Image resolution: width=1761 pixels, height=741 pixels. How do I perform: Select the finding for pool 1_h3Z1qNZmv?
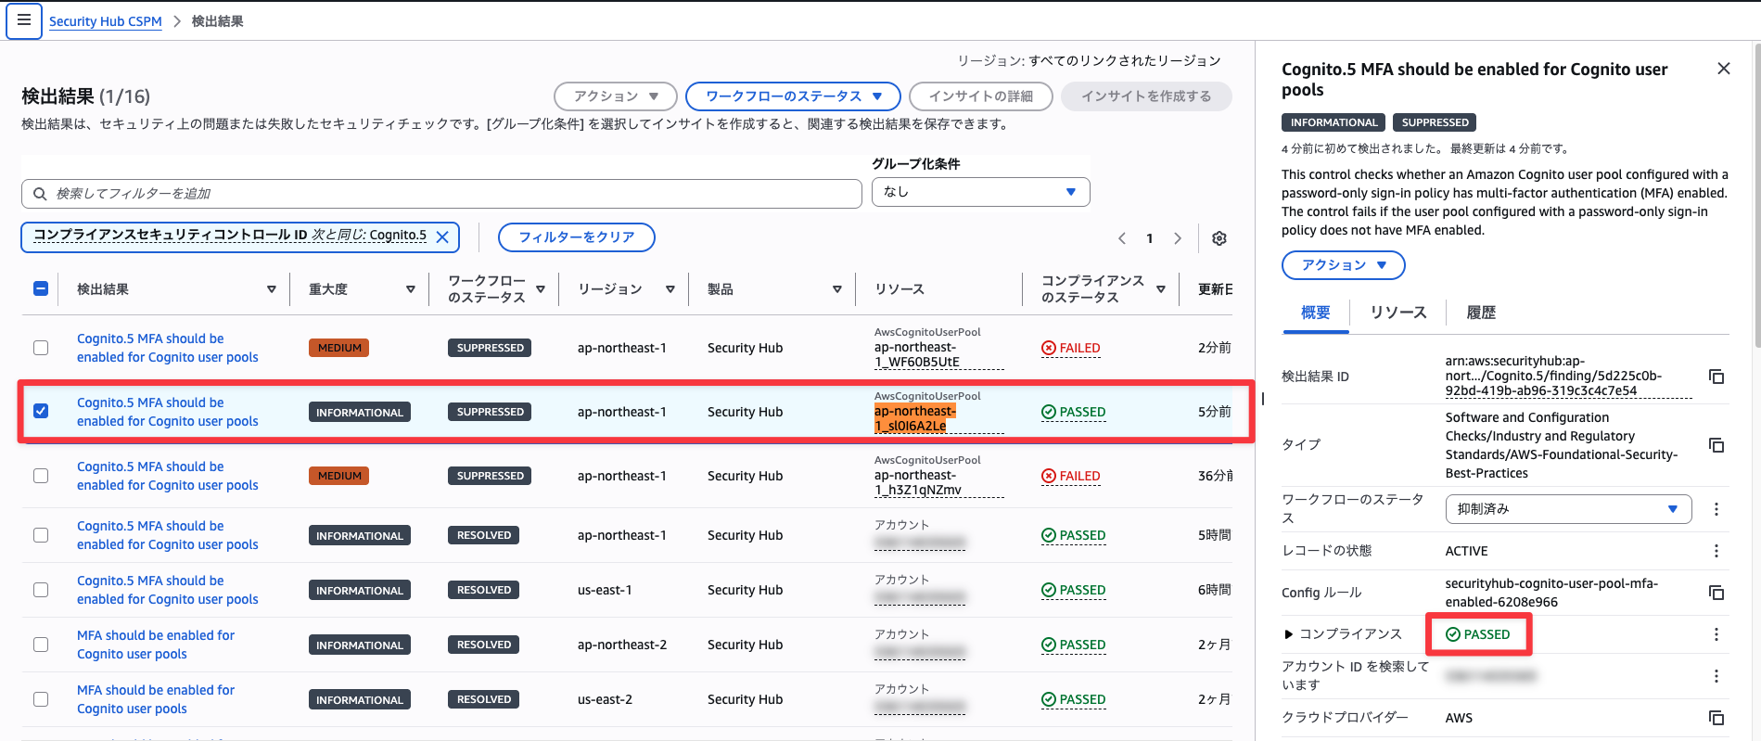pyautogui.click(x=41, y=476)
